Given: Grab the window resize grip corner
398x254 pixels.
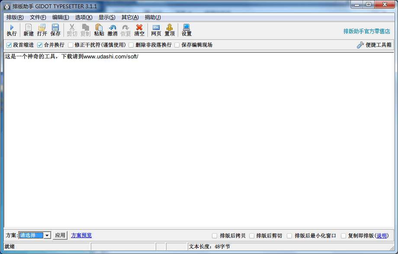Looking at the screenshot, I should (392, 248).
